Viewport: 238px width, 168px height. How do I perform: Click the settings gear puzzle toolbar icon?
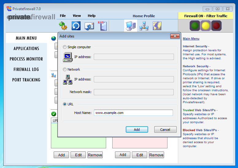click(63, 26)
